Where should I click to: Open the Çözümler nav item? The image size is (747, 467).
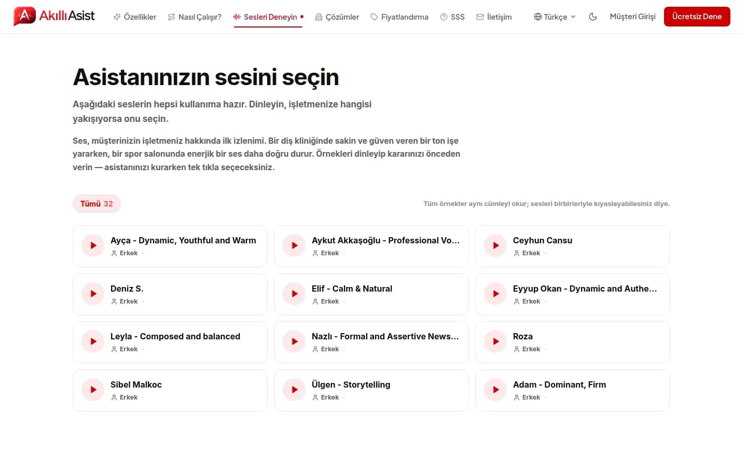click(337, 17)
